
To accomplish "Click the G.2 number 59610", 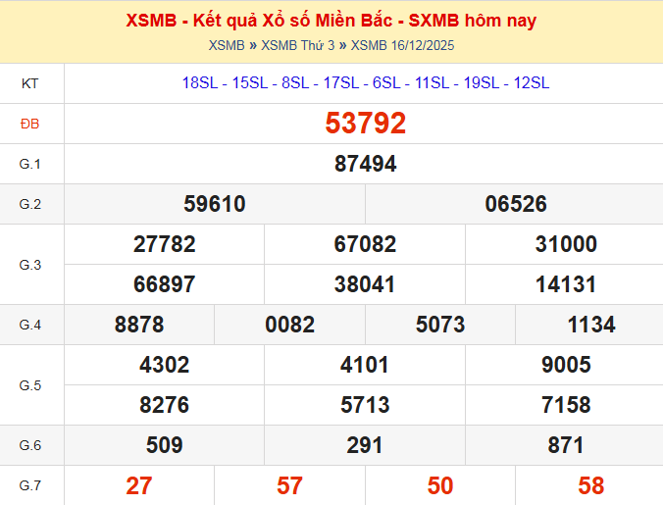I will (215, 204).
